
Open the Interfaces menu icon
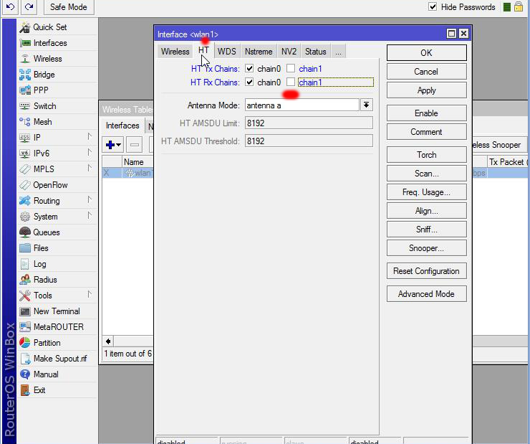coord(25,43)
